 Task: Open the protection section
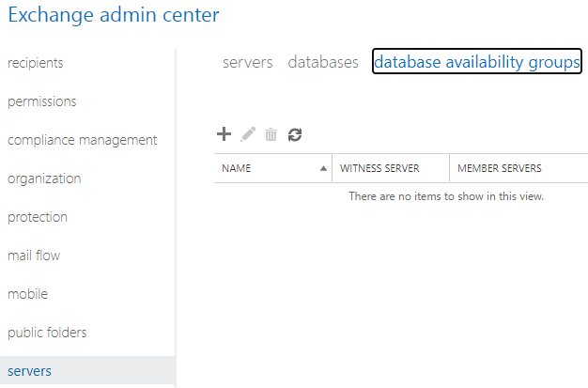click(x=38, y=217)
